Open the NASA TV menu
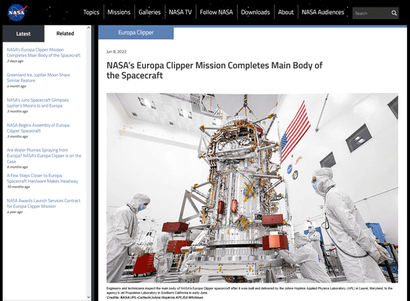The height and width of the screenshot is (301, 410). click(180, 12)
